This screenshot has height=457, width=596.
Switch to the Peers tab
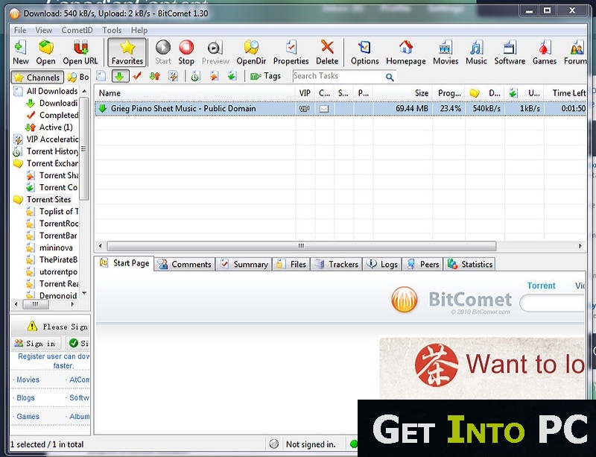coord(423,264)
